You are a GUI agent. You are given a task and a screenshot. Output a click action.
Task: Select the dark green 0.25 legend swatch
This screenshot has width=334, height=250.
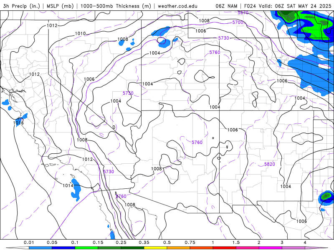click(x=132, y=248)
